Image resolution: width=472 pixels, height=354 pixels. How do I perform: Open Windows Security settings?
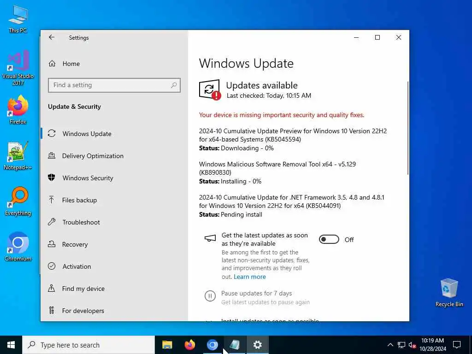(114, 178)
